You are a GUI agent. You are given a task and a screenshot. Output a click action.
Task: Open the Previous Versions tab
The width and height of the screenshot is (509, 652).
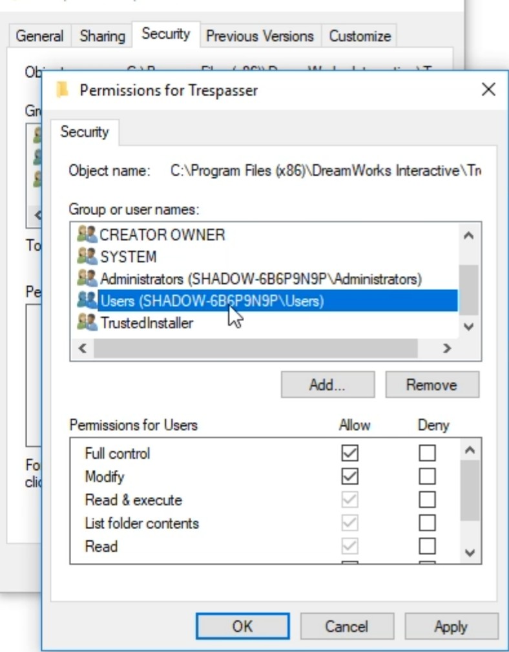tap(260, 36)
